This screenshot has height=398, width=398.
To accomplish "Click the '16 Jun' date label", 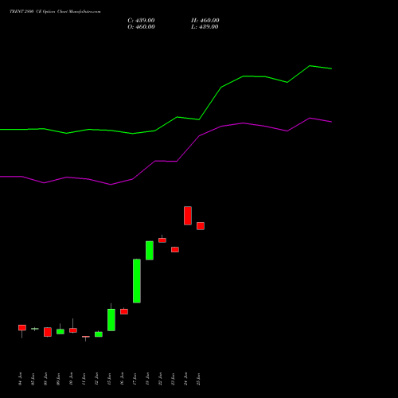I will [123, 379].
